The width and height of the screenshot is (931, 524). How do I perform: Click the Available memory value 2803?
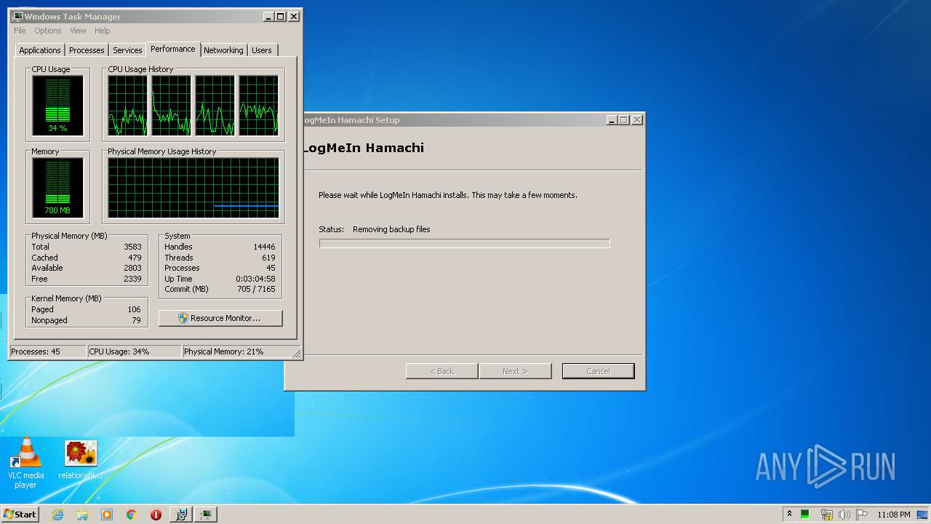(x=132, y=268)
